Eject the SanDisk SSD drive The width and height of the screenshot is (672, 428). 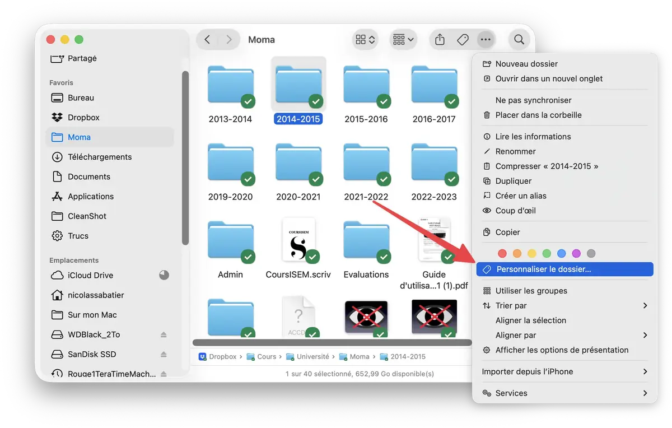pos(164,354)
